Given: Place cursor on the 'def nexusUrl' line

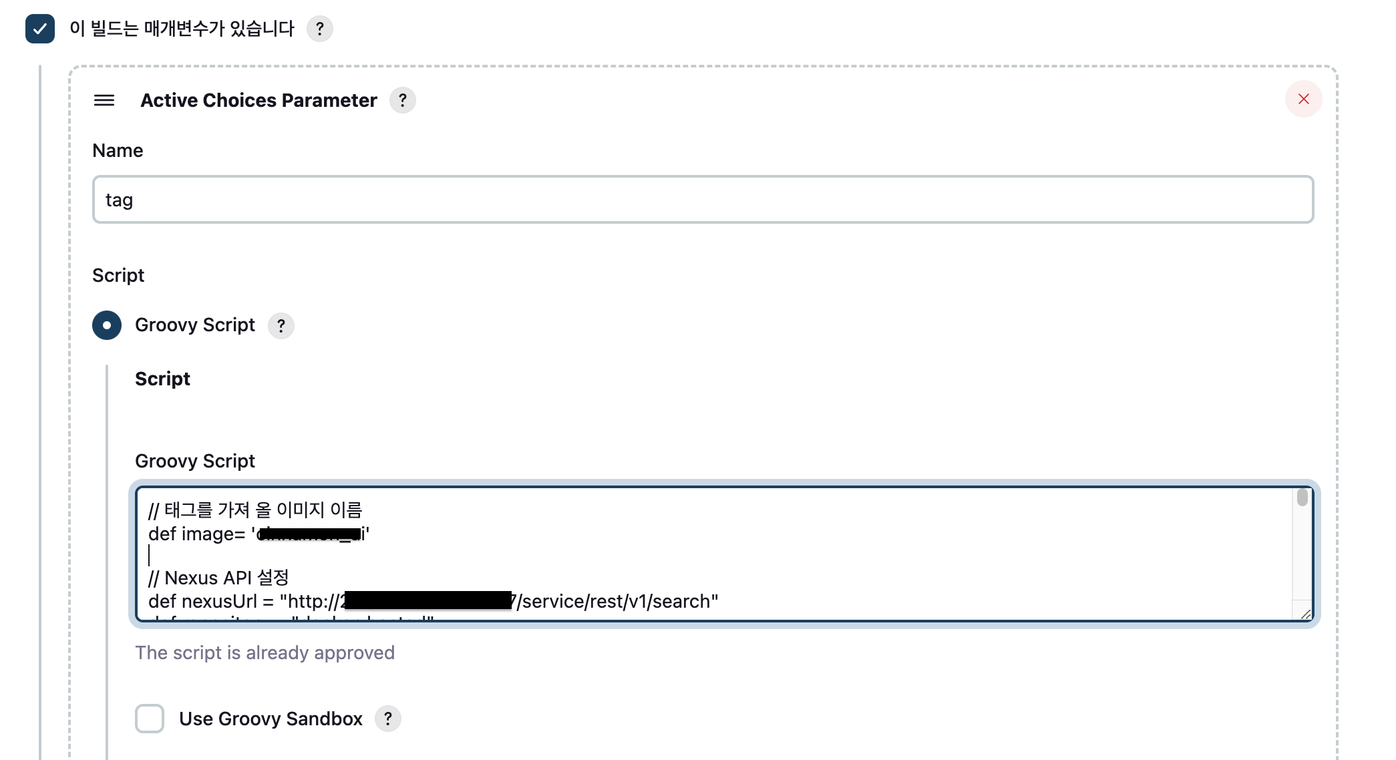Looking at the screenshot, I should click(433, 601).
